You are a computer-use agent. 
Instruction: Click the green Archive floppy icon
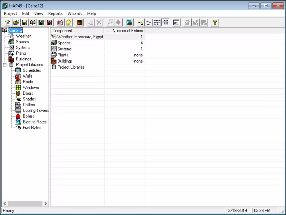(41, 22)
